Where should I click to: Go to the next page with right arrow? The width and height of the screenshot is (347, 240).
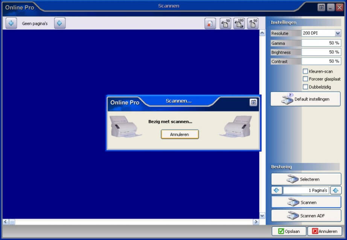click(60, 23)
